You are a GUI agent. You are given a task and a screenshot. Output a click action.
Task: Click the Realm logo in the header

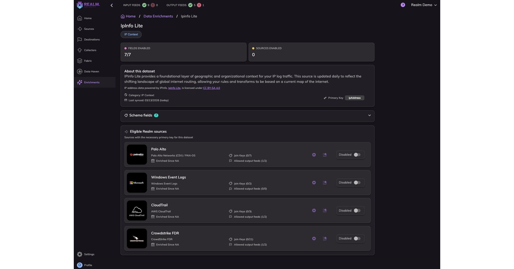[88, 5]
